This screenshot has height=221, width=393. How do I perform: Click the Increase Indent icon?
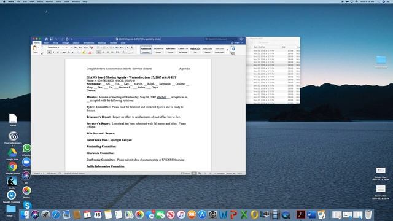click(x=122, y=47)
